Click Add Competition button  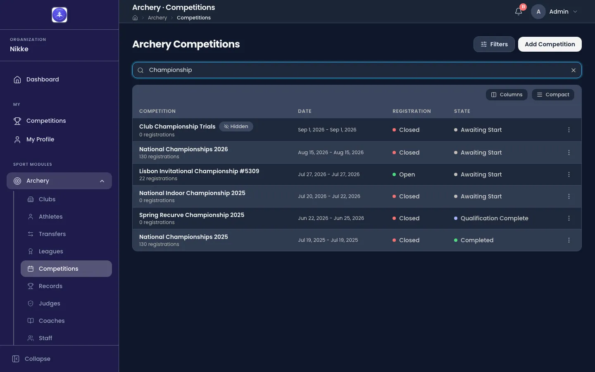(550, 44)
